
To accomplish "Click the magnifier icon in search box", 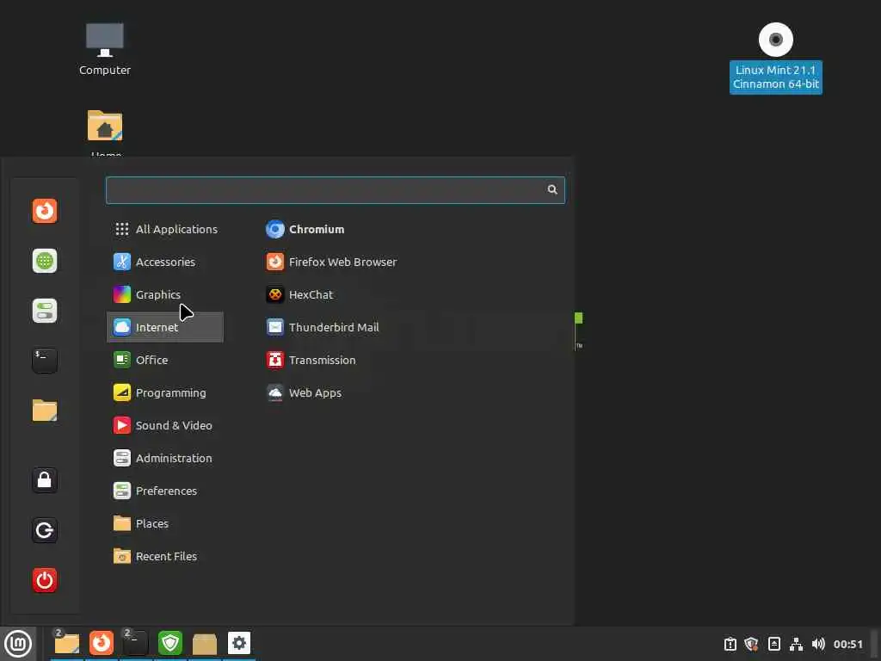I will tap(552, 189).
